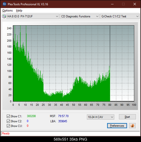Screen dimensions: 141x142
Task: Click the PlexTools XL title bar icon
Action: pyautogui.click(x=5, y=4)
